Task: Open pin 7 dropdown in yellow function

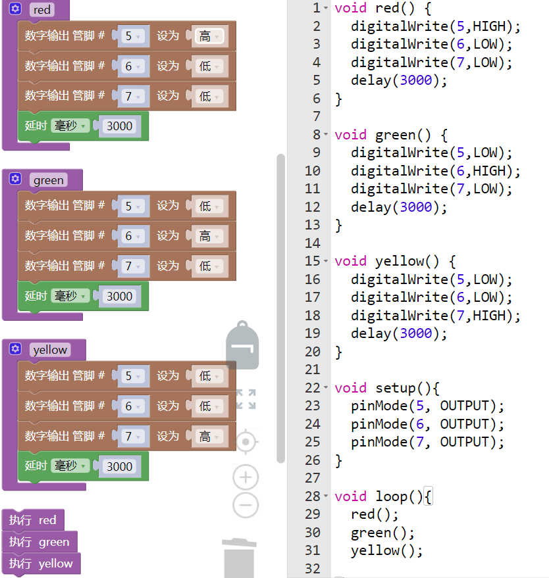Action: pyautogui.click(x=132, y=437)
